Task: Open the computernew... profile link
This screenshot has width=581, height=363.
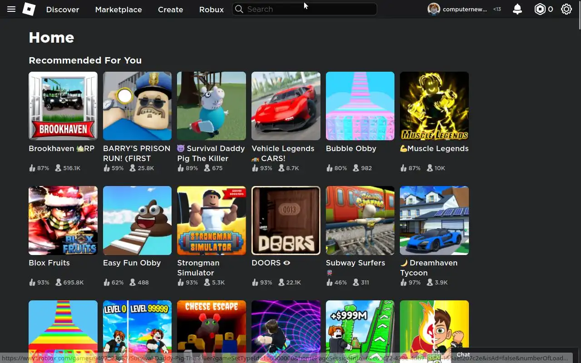Action: point(464,9)
